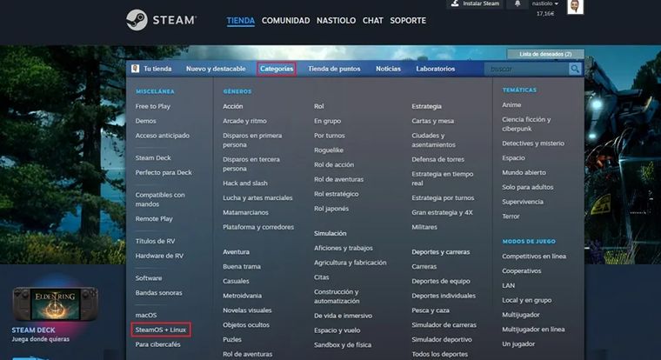The image size is (661, 360).
Task: Open Lista de deseados
Action: click(545, 54)
